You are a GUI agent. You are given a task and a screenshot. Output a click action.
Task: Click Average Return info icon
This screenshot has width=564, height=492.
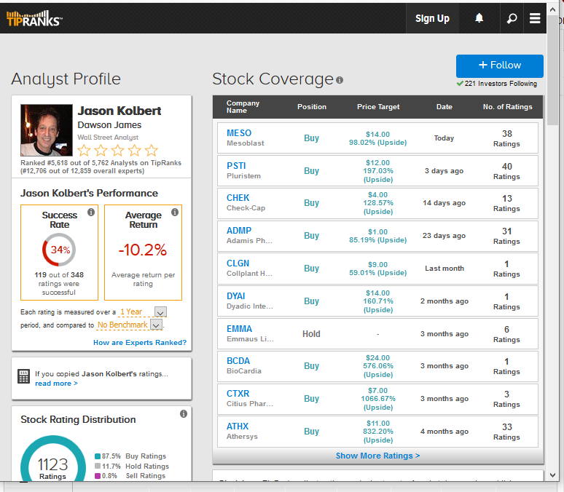[x=175, y=213]
